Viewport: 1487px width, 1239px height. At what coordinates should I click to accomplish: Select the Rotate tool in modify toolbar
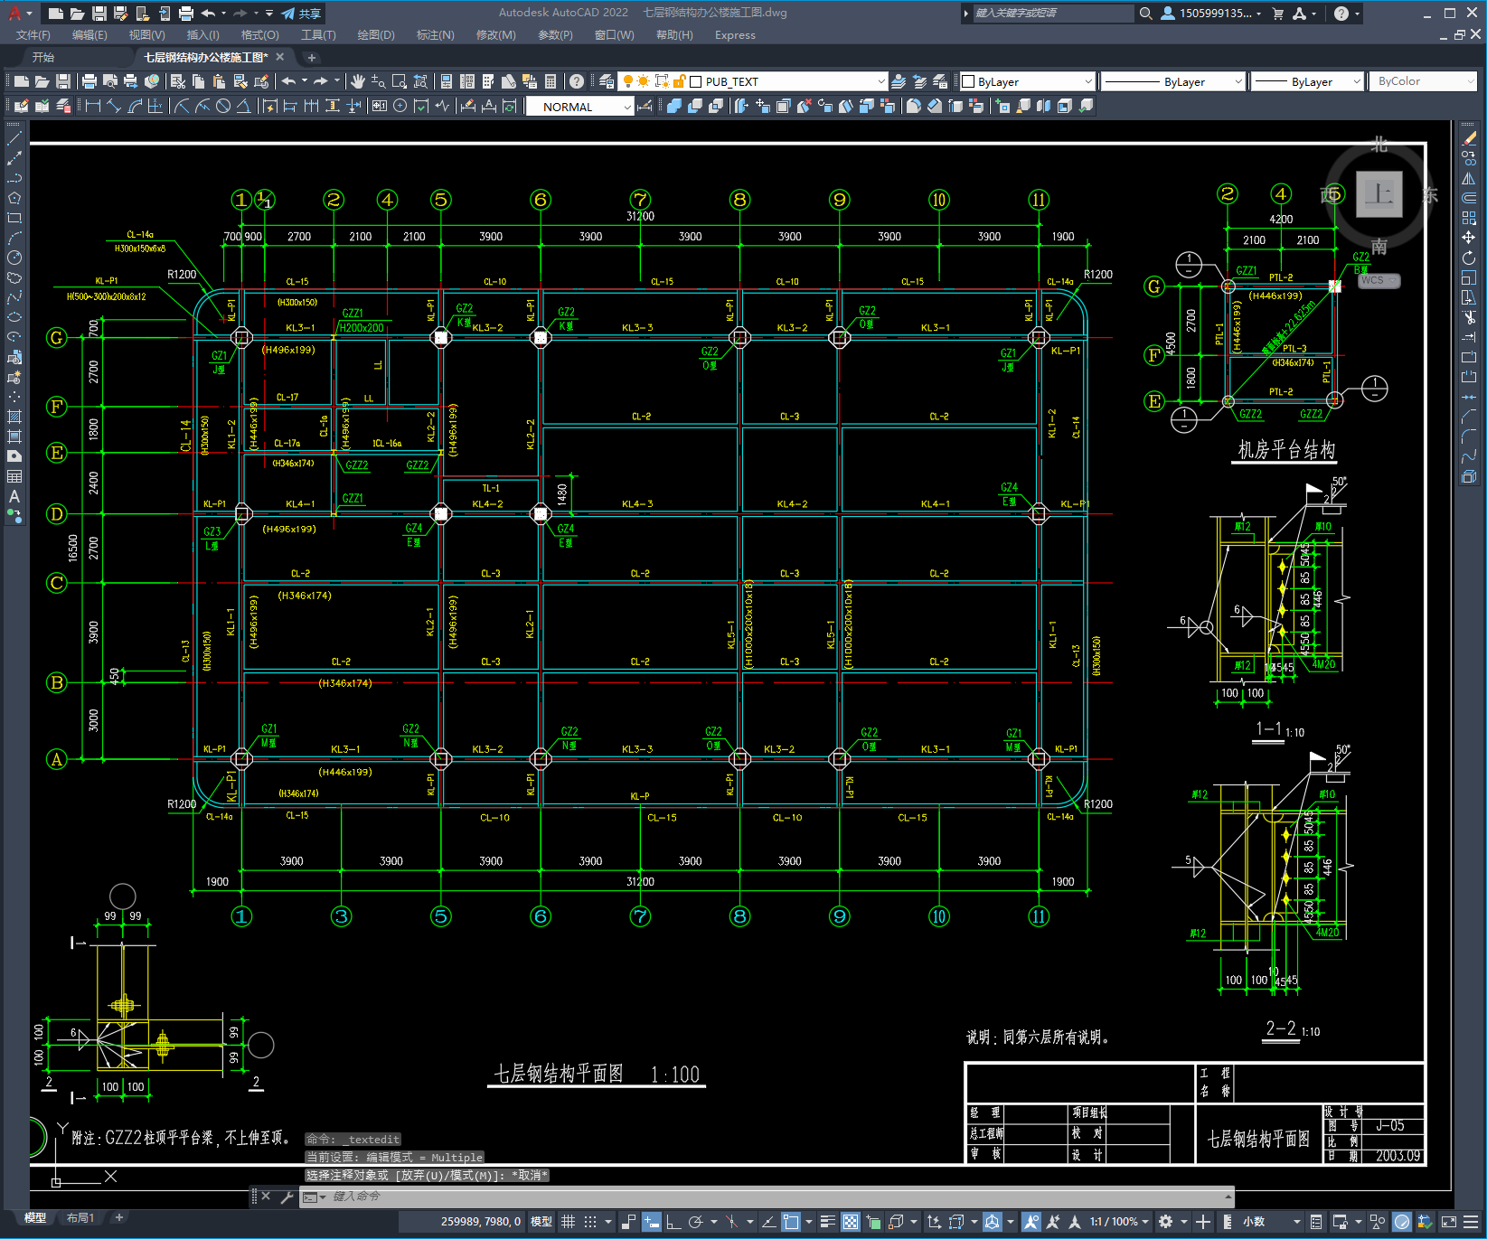point(1469,258)
